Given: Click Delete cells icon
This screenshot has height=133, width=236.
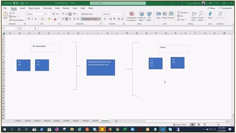Looking at the screenshot, I should point(165,14).
